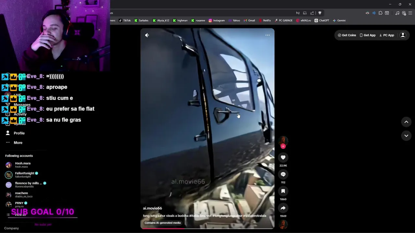This screenshot has width=415, height=233.
Task: Click the share page icon in address bar
Action: (x=312, y=13)
